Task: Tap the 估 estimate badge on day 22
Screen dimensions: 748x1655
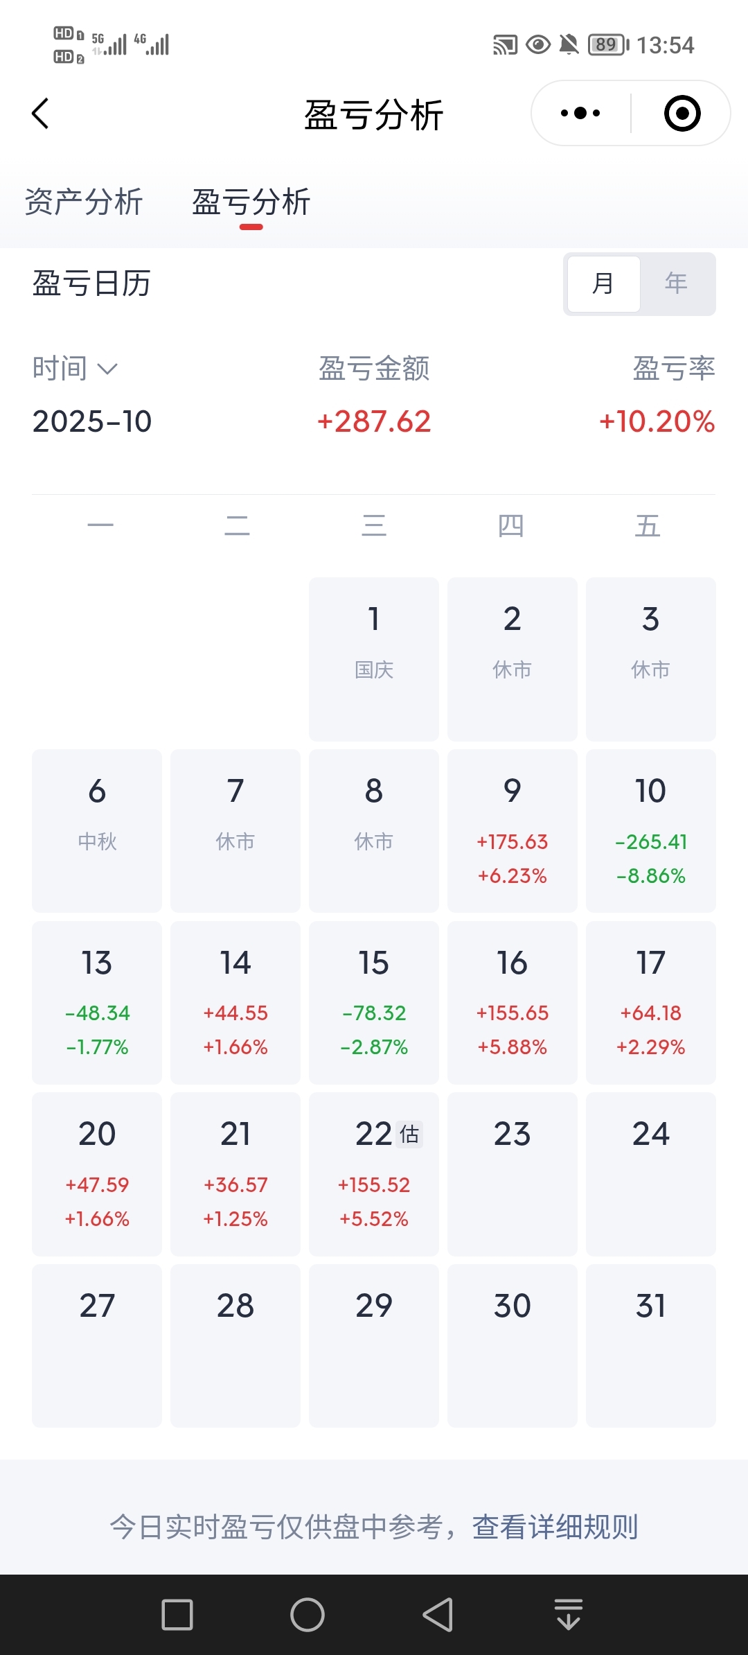Action: tap(409, 1135)
